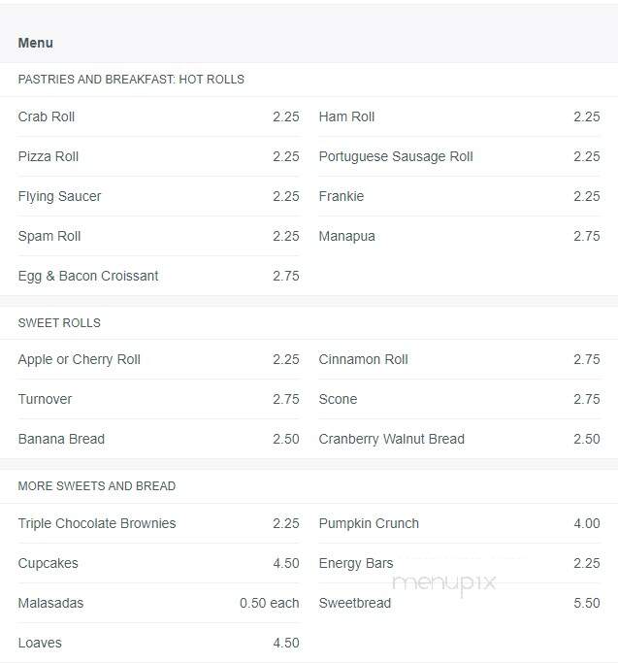Click the Malasadas 0.50 each price
This screenshot has width=618, height=663.
[270, 603]
